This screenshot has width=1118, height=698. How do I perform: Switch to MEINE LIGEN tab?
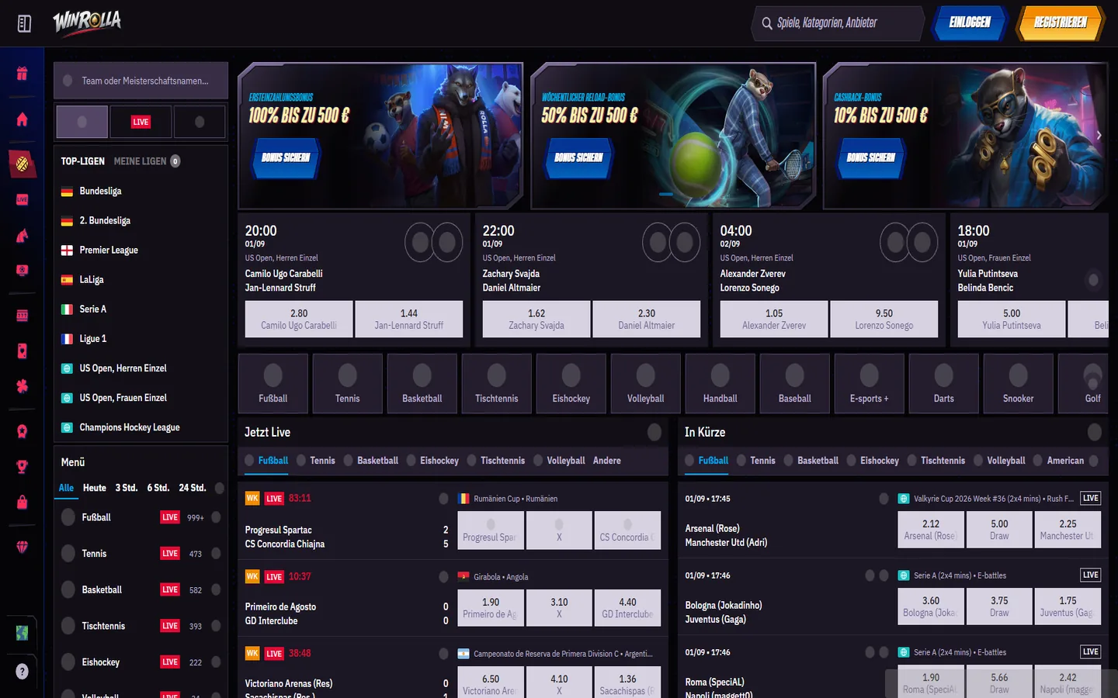(x=147, y=161)
